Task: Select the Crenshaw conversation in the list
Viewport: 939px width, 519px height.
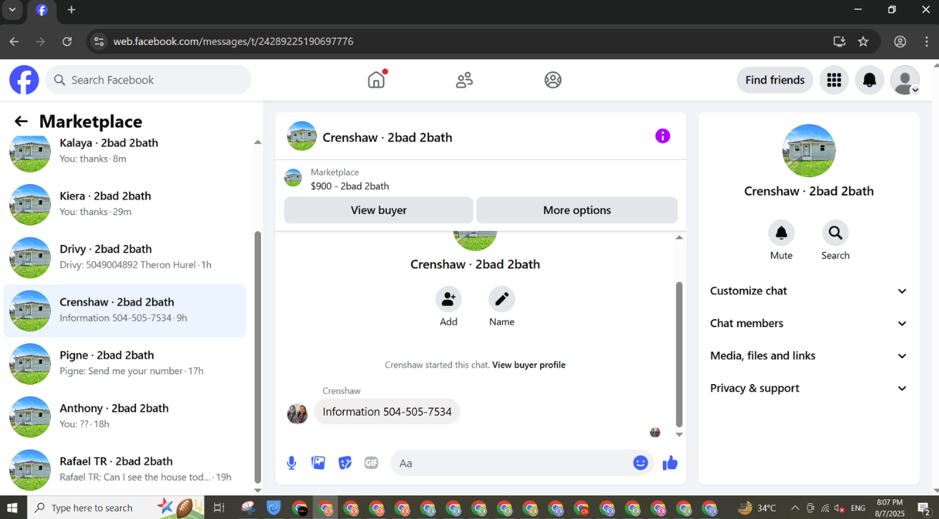Action: pyautogui.click(x=125, y=310)
